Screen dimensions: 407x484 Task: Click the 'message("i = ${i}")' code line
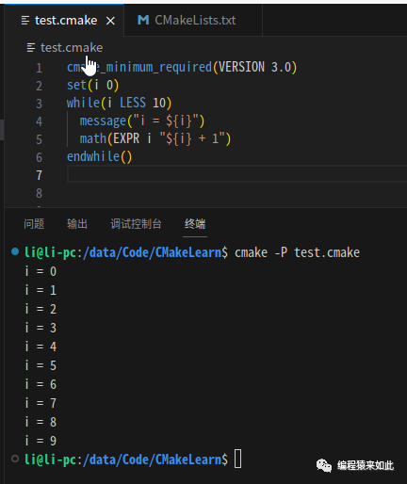pyautogui.click(x=142, y=121)
